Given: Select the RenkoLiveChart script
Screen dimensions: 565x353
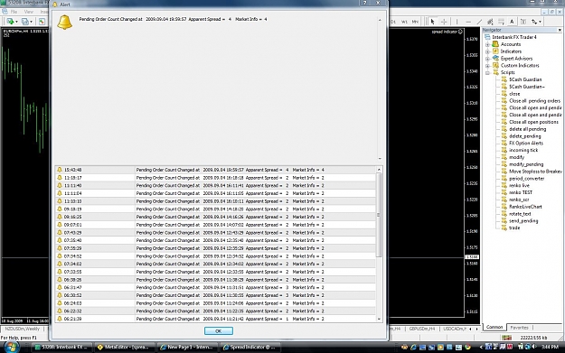Looking at the screenshot, I should [525, 207].
